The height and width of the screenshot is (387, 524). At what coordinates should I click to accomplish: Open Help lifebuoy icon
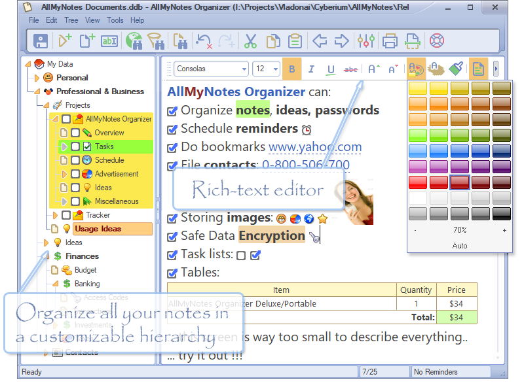(x=436, y=41)
